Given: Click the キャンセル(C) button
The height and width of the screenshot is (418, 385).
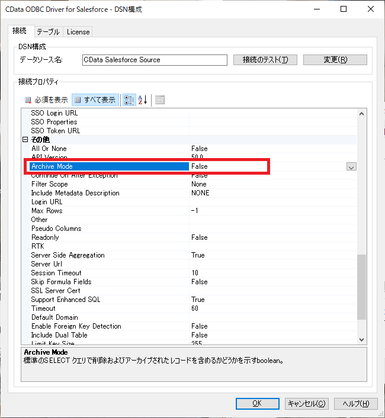Looking at the screenshot, I should coord(307,403).
